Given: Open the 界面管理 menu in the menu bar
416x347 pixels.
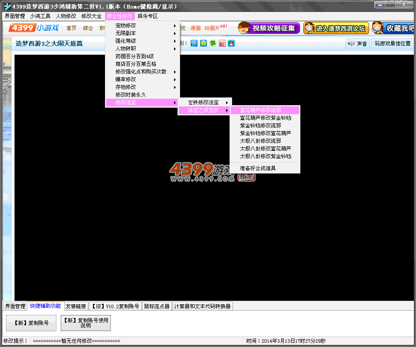Looking at the screenshot, I should [x=15, y=16].
